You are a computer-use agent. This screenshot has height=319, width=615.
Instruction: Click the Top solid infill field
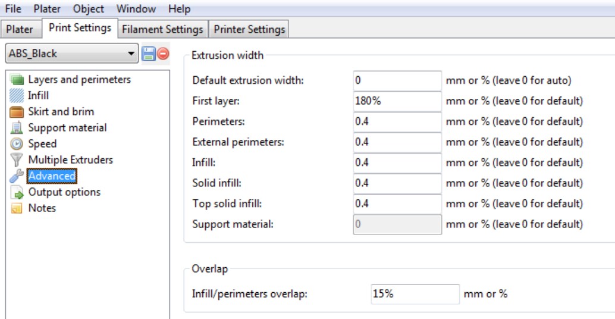[397, 204]
